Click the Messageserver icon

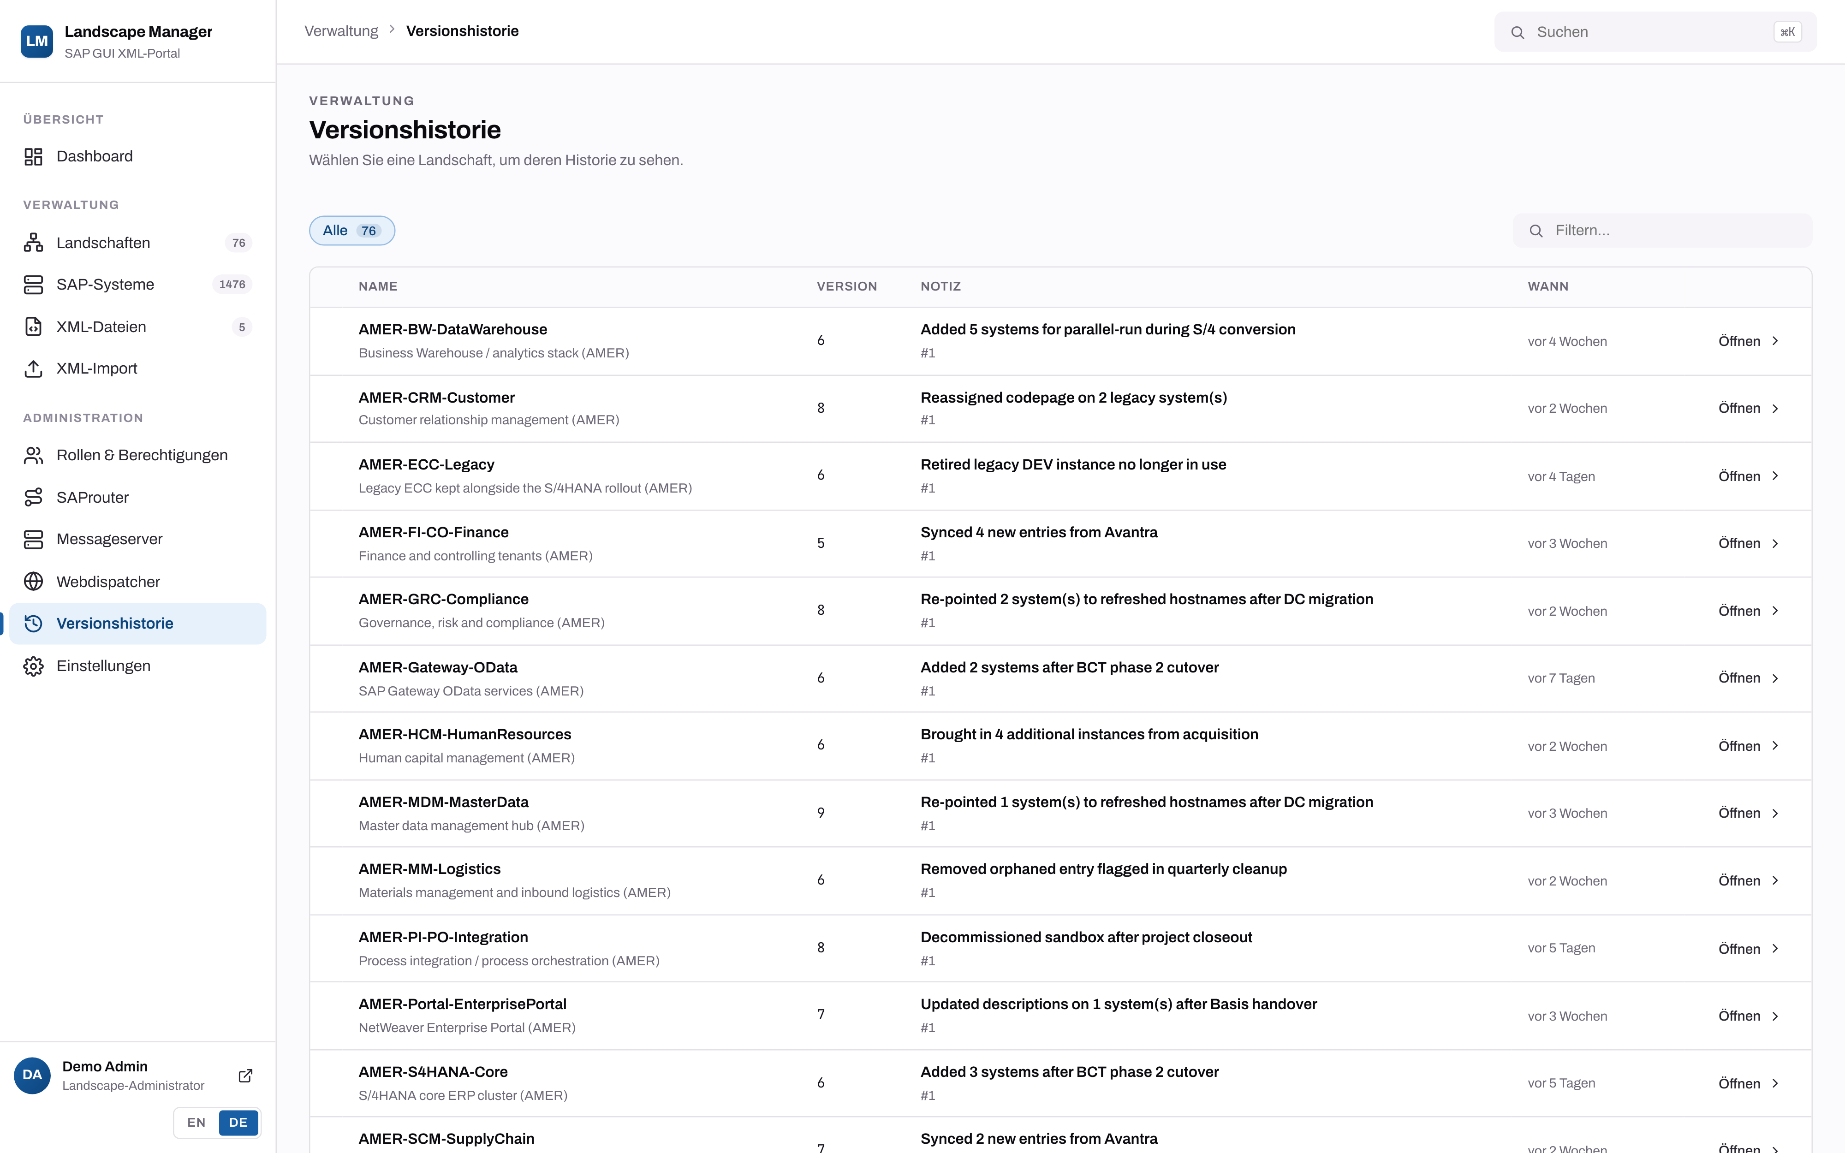[34, 539]
